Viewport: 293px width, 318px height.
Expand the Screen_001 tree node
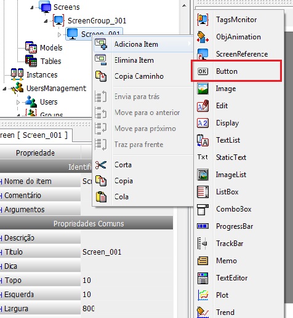(59, 34)
